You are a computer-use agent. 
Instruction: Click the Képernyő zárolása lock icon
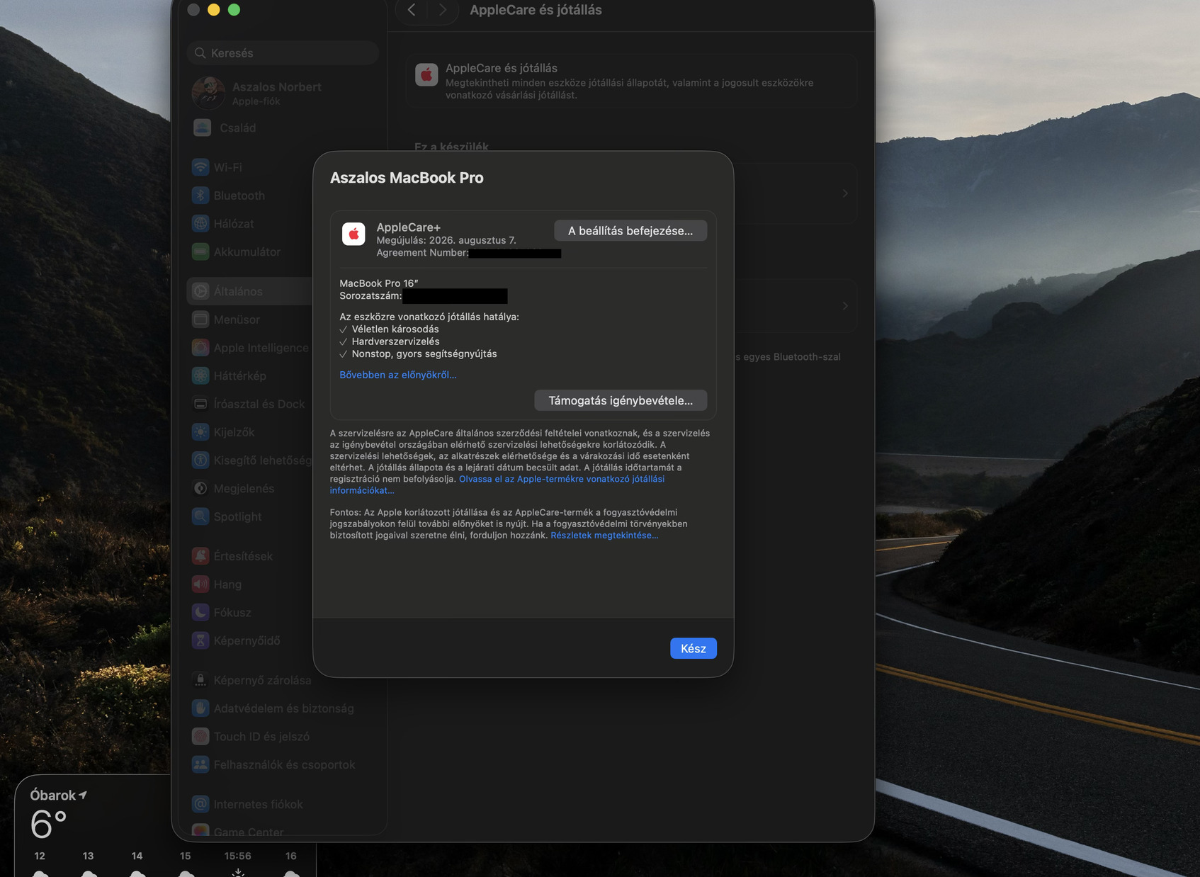201,680
